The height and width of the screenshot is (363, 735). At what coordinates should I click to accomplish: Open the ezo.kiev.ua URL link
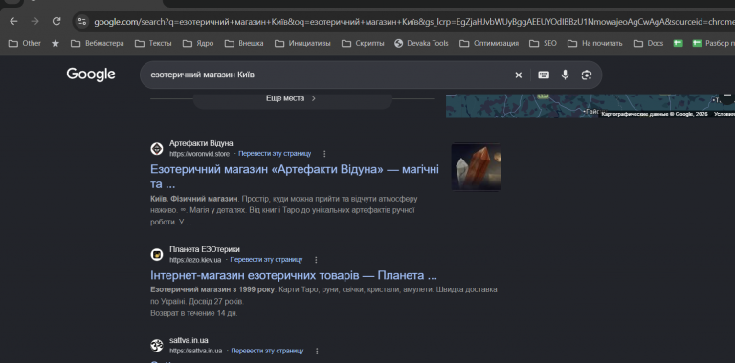coord(195,260)
